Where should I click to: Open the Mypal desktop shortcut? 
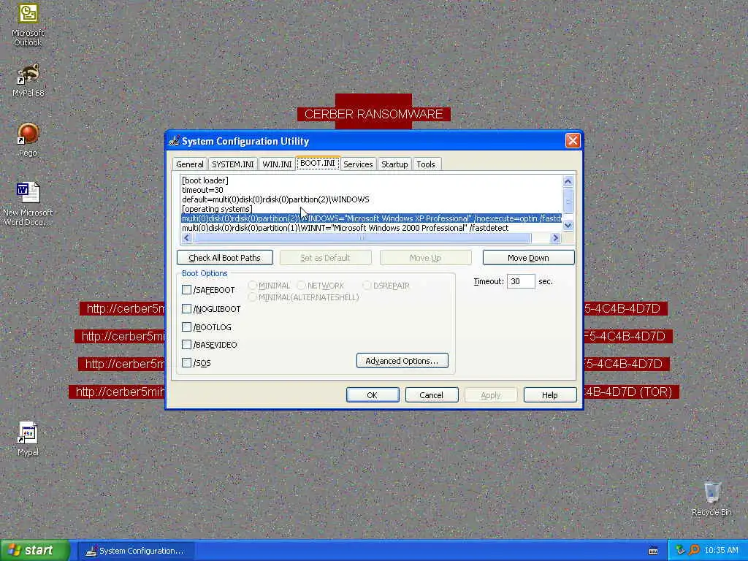[x=28, y=439]
